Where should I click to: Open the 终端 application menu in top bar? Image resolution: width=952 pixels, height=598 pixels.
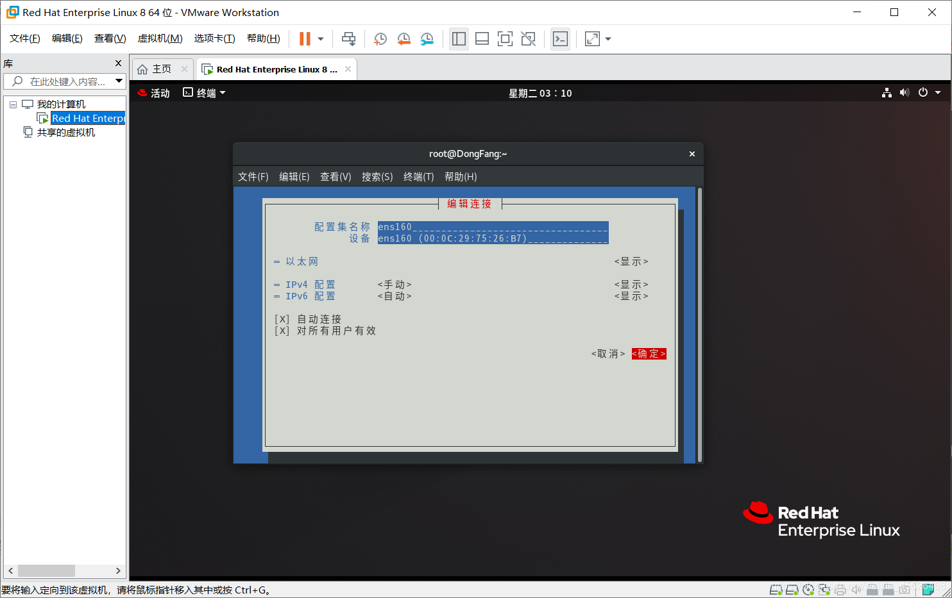(205, 93)
